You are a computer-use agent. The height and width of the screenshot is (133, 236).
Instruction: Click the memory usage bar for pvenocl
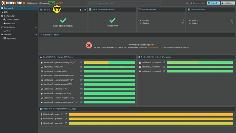151,115
